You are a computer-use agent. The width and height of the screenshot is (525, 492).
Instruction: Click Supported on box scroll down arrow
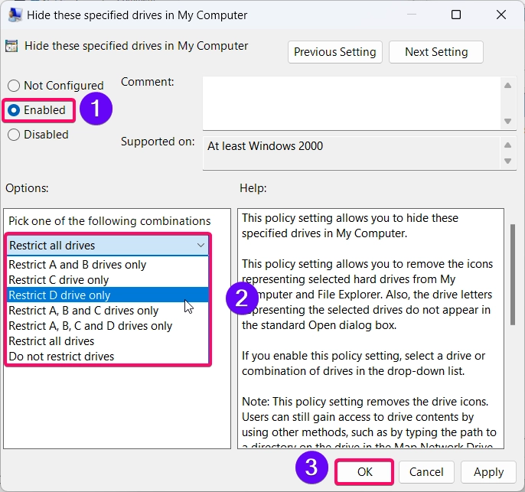[x=507, y=161]
